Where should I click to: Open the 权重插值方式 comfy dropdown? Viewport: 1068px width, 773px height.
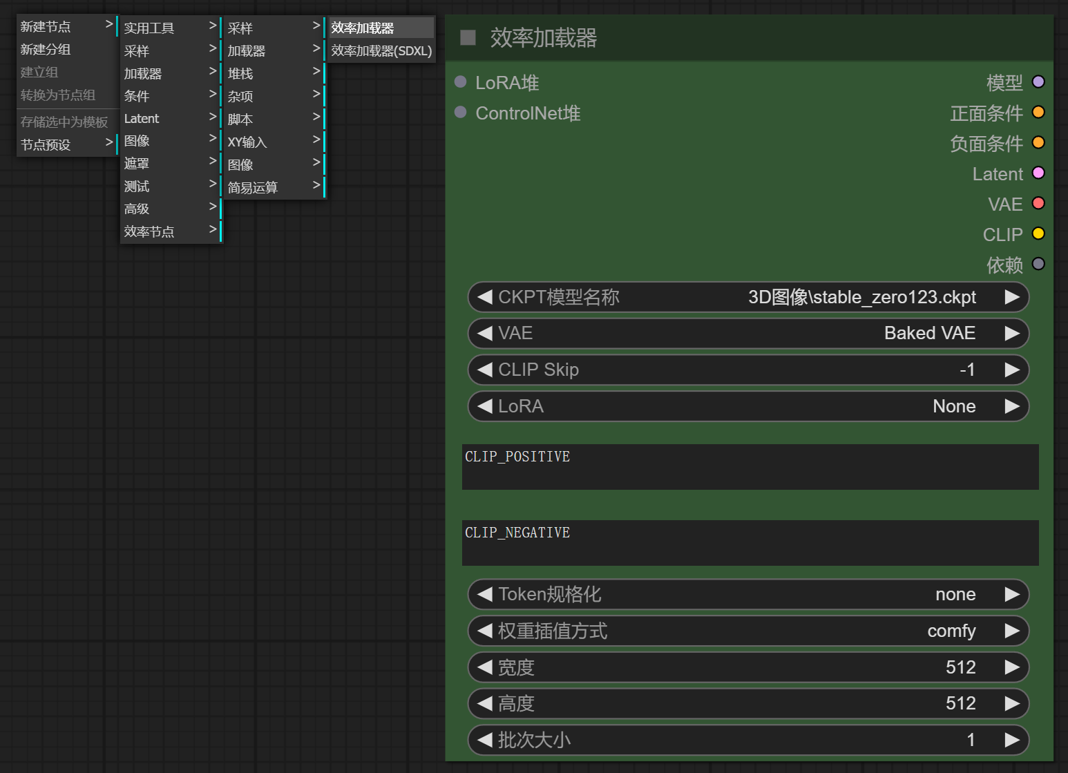749,631
